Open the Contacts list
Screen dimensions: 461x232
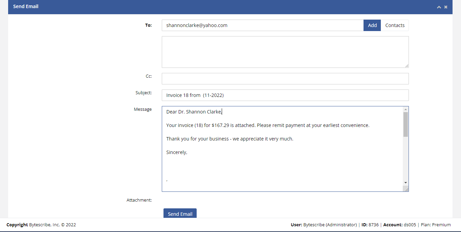coord(395,25)
